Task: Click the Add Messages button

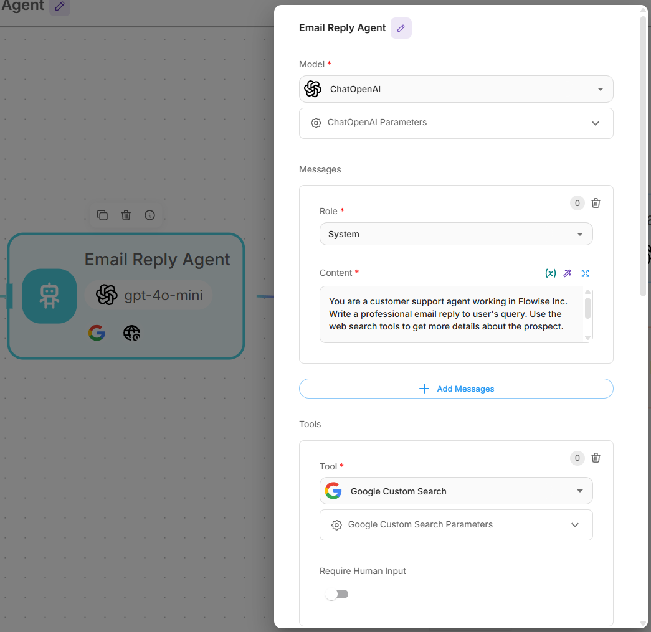Action: tap(456, 389)
